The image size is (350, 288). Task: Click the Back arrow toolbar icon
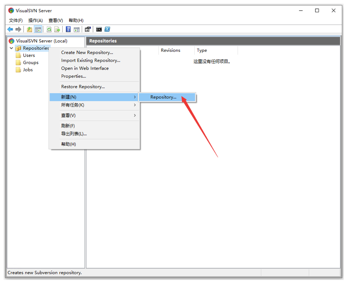[10, 30]
